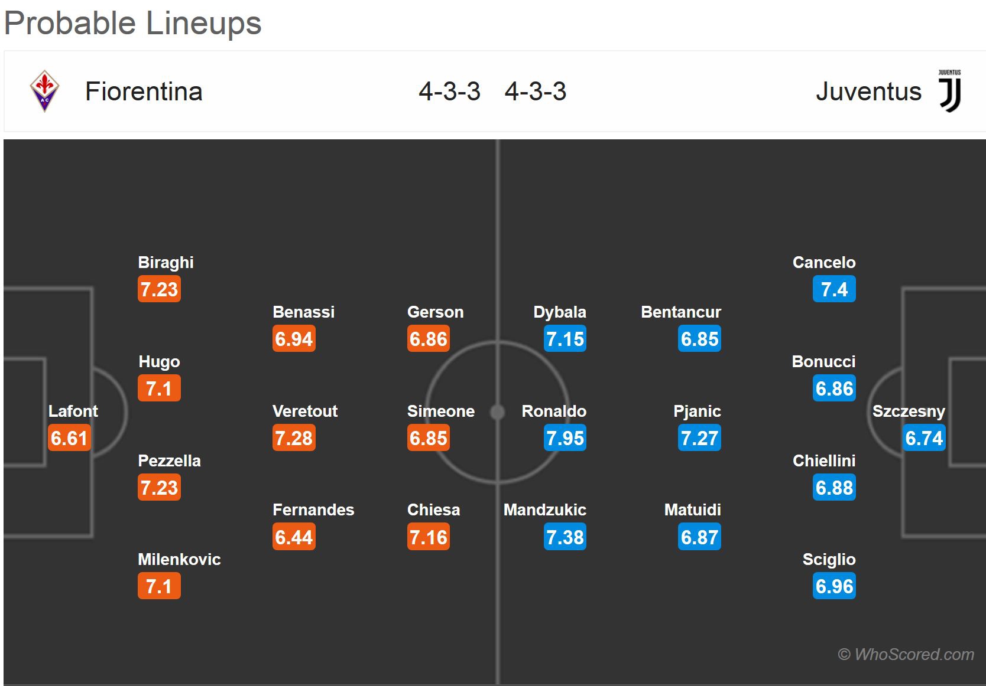Click player name Biraghi

coord(166,262)
